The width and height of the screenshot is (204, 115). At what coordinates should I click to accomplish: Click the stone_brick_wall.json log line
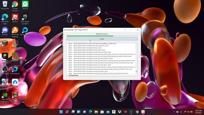click(90, 65)
